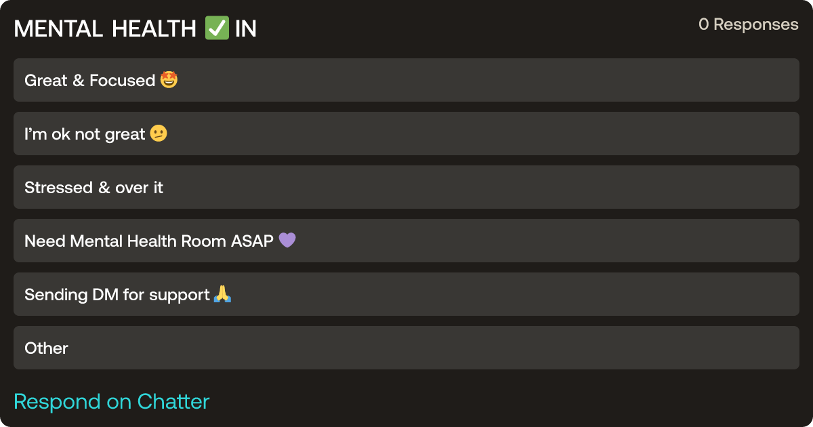The image size is (813, 427).
Task: Click the purple heart emoji
Action: tap(287, 241)
